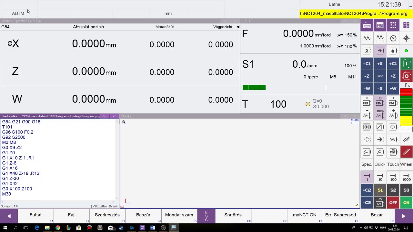Image resolution: width=413 pixels, height=232 pixels.
Task: Click the purple ESC softkey
Action: [x=206, y=216]
